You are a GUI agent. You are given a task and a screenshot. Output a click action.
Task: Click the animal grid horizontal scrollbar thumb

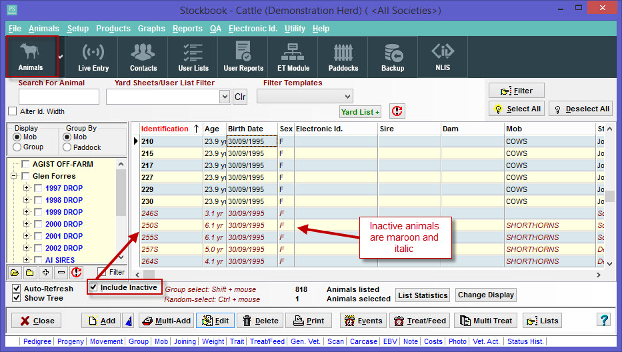[x=149, y=274]
